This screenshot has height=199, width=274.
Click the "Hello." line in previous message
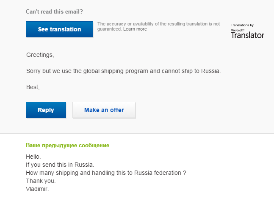pyautogui.click(x=33, y=157)
